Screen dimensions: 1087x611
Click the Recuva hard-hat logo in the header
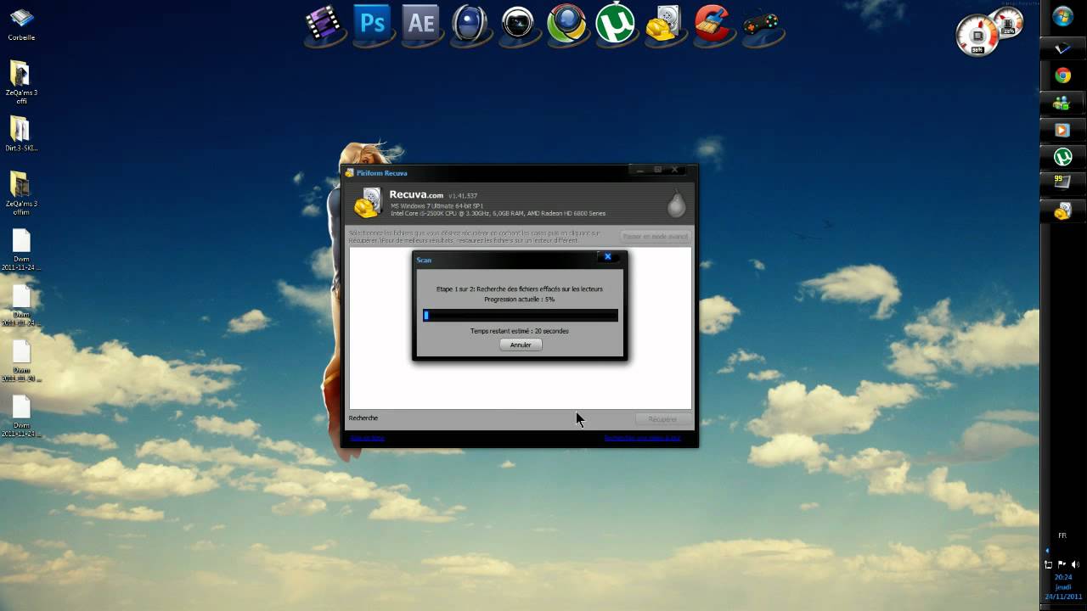click(x=369, y=204)
